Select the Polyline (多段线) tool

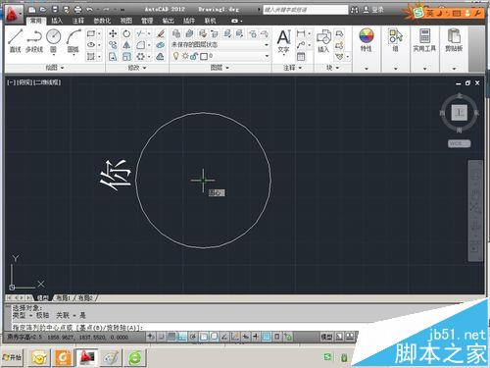click(x=34, y=40)
